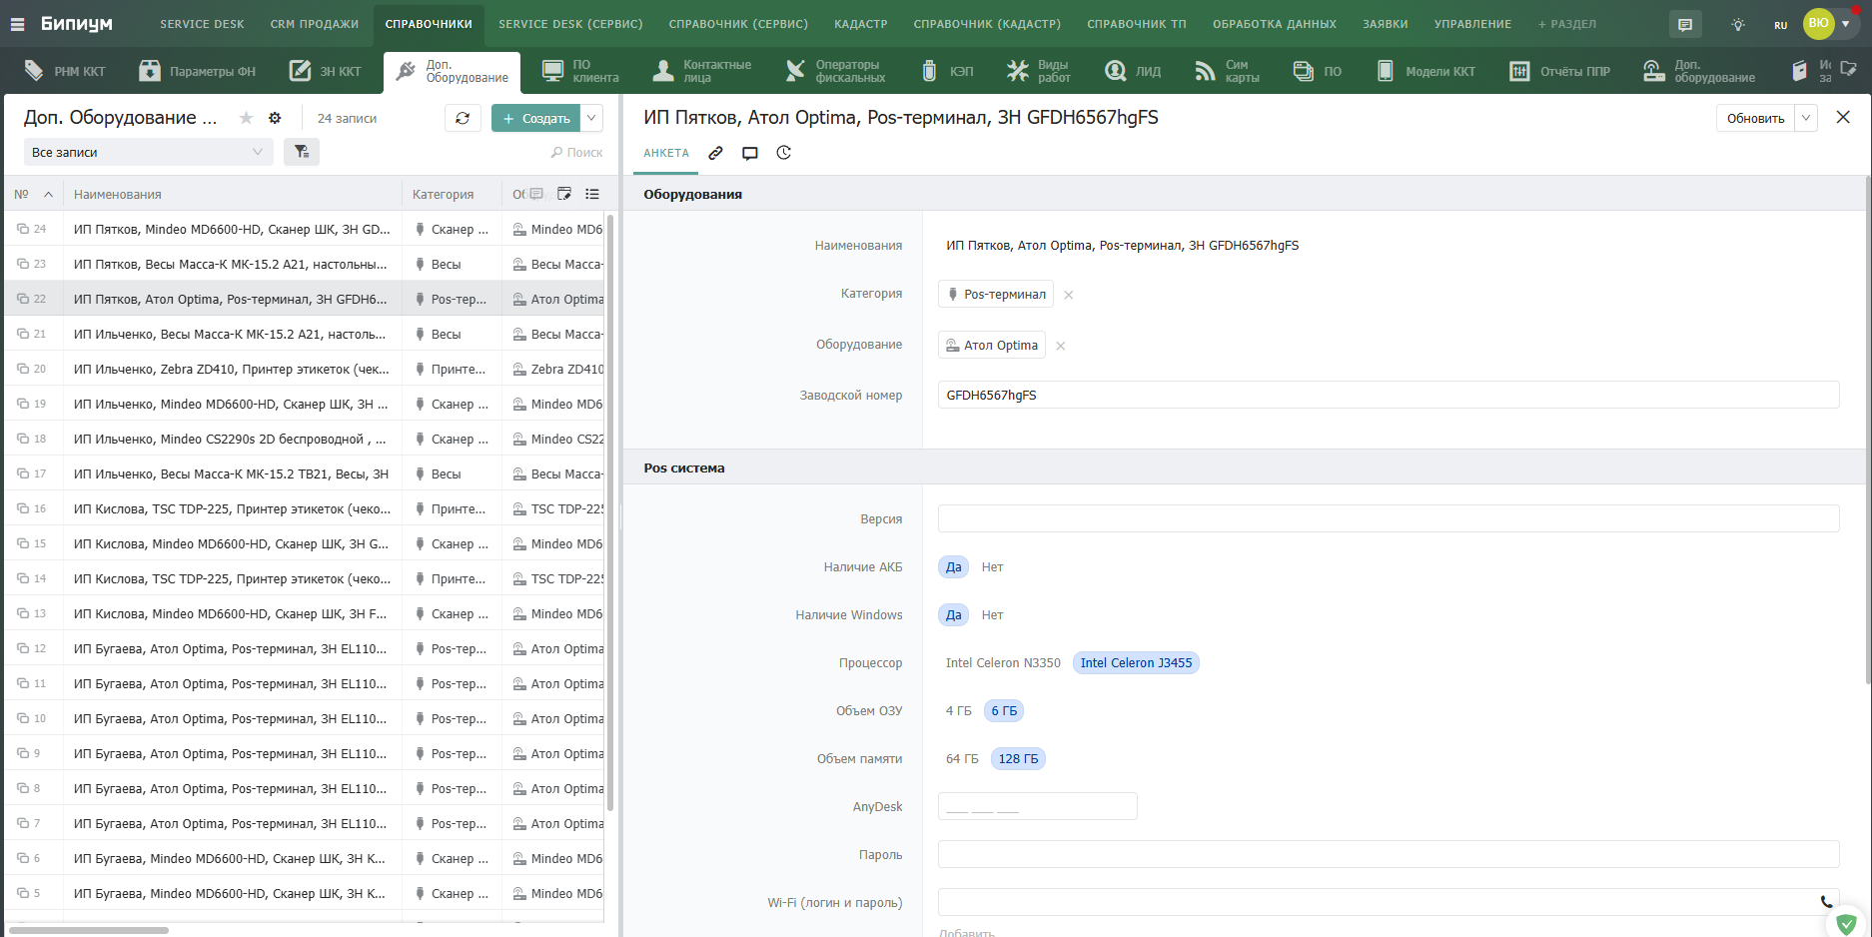Toggle the light theme bulb icon
This screenshot has width=1872, height=937.
pos(1738,24)
